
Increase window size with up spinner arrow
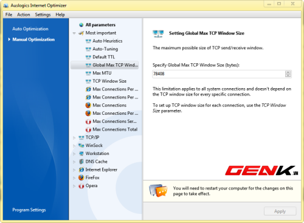pos(288,72)
